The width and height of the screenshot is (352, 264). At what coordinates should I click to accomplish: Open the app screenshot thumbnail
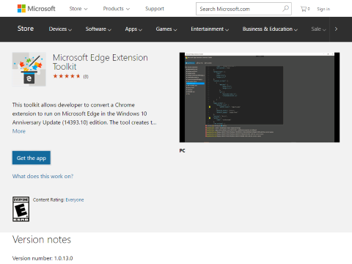click(260, 98)
